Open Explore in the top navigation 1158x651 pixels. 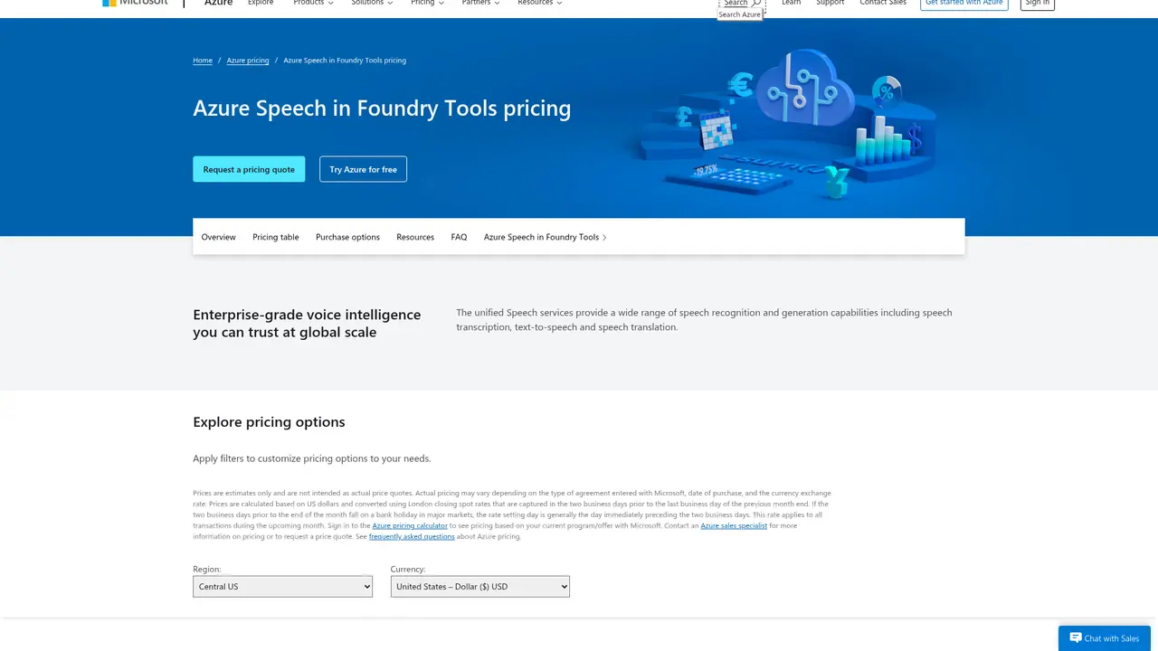pyautogui.click(x=261, y=3)
